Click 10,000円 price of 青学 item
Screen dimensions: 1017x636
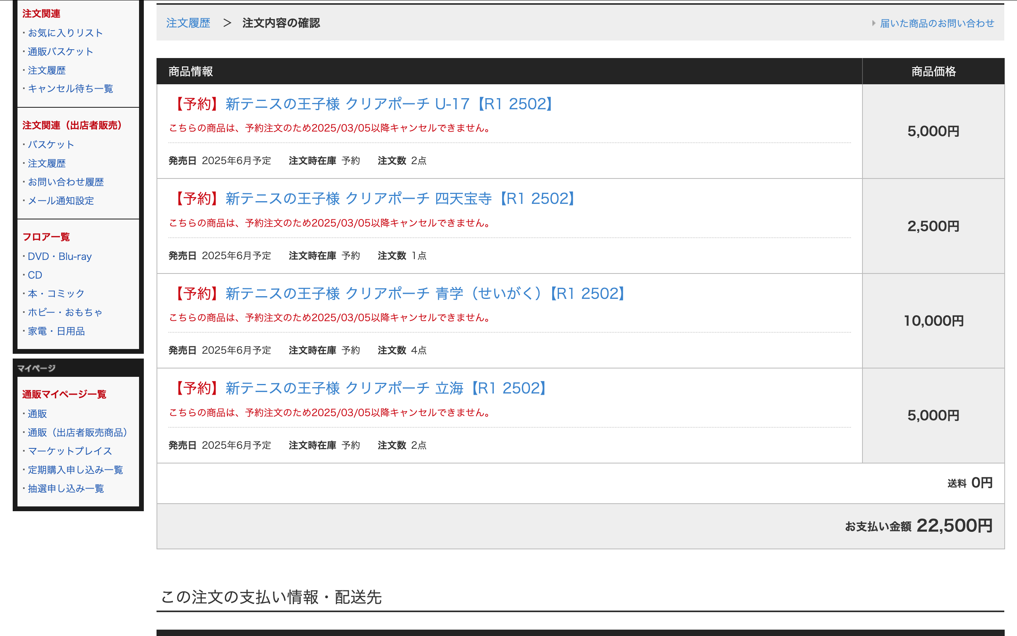pos(933,321)
